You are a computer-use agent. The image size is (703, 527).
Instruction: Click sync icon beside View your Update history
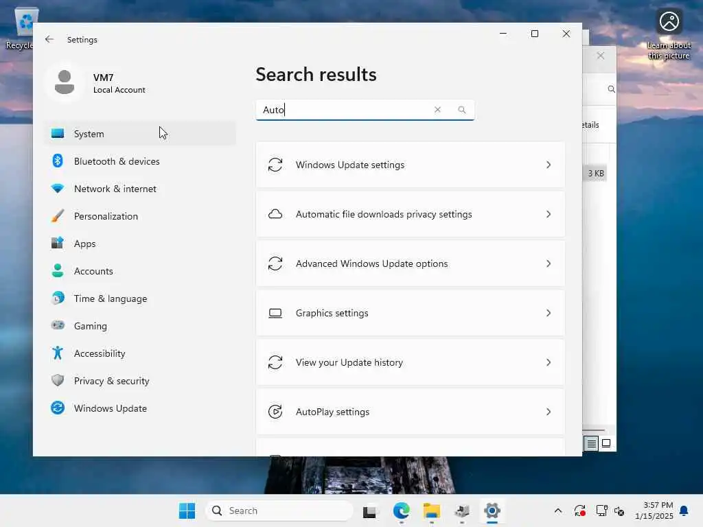point(275,362)
